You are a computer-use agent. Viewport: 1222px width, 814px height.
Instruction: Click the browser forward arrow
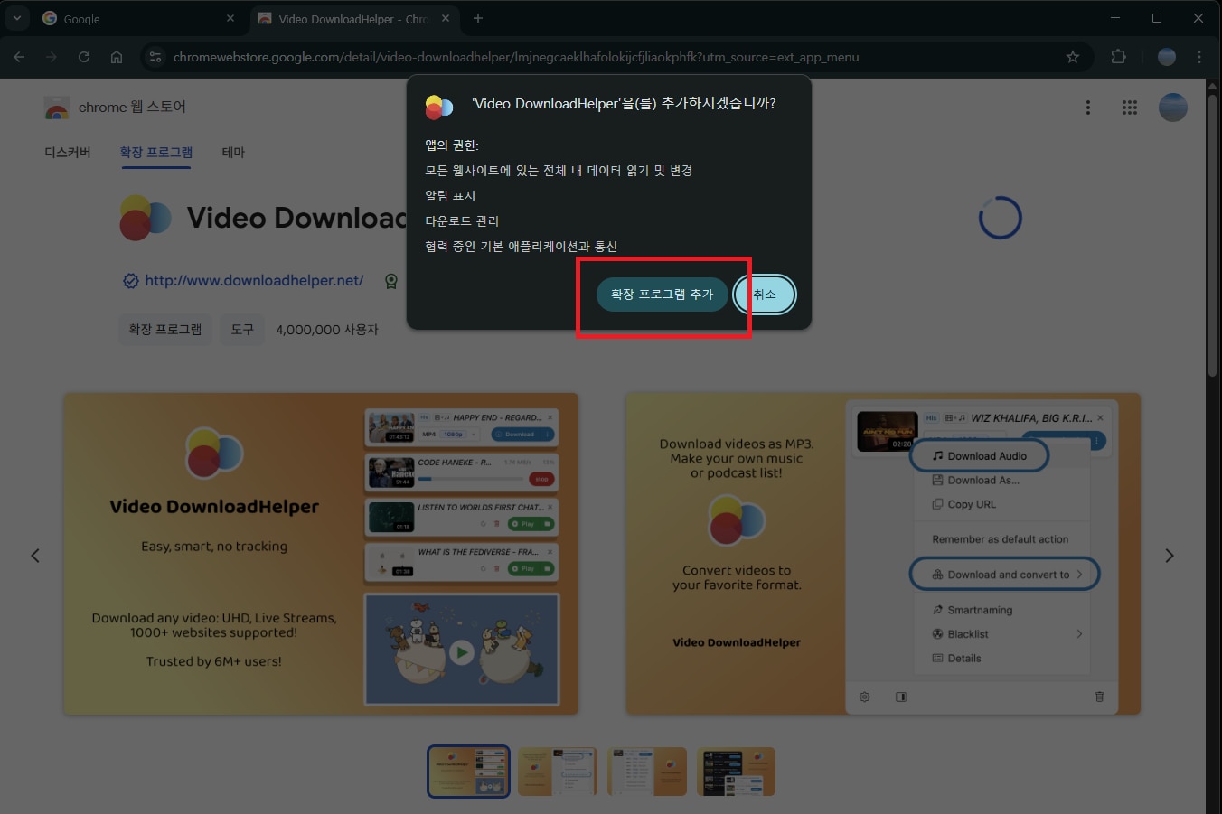coord(52,57)
